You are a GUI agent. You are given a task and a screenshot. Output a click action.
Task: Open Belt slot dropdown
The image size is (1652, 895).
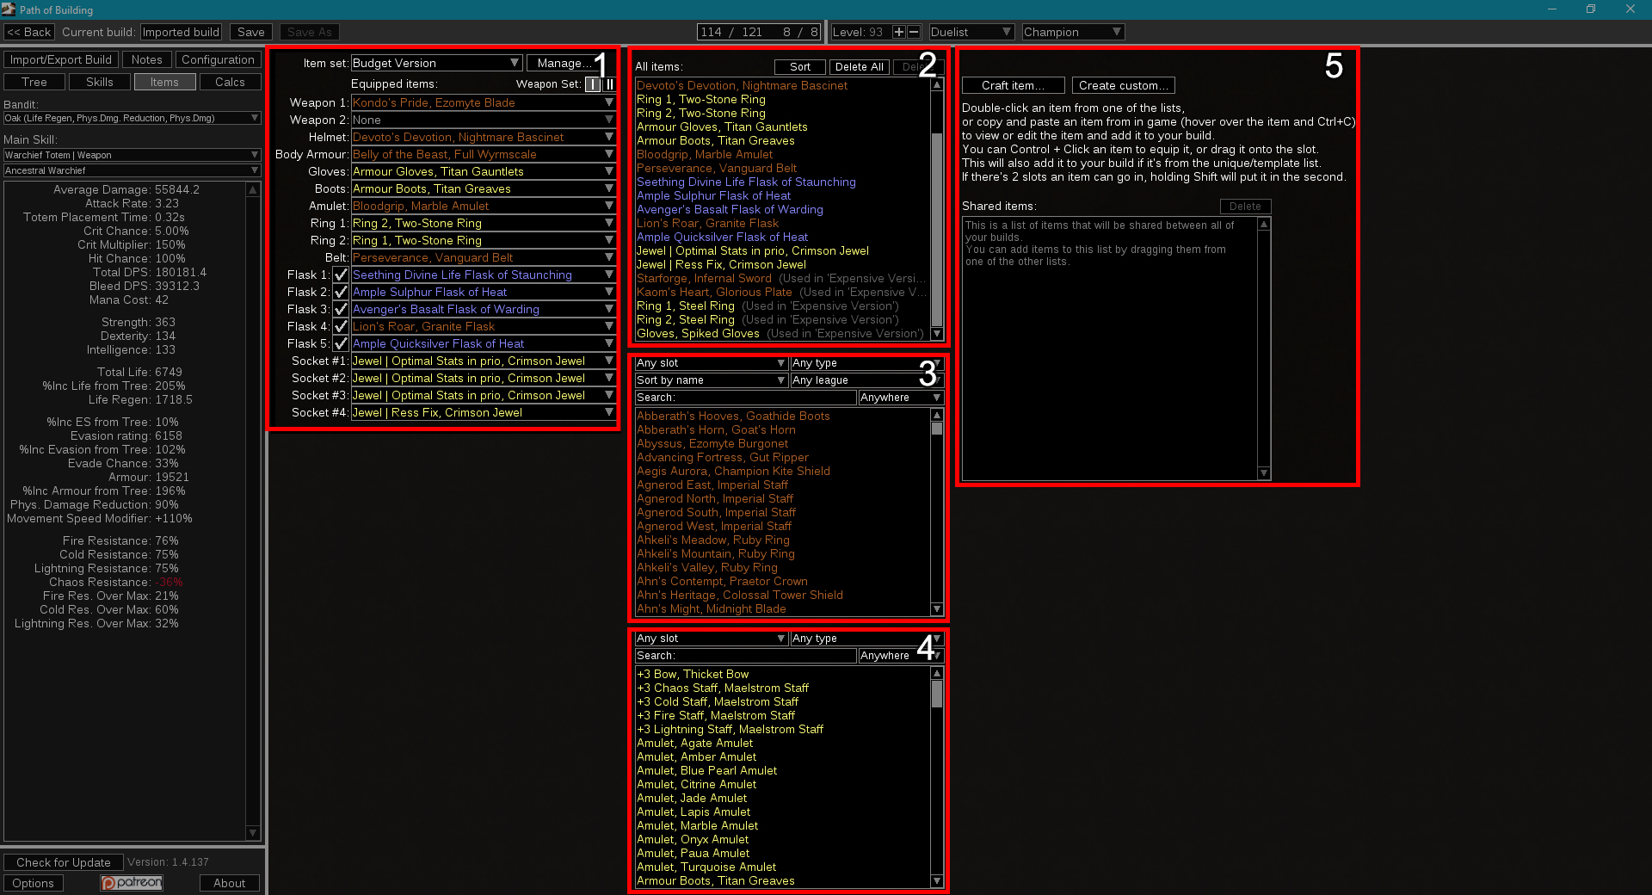[x=484, y=257]
